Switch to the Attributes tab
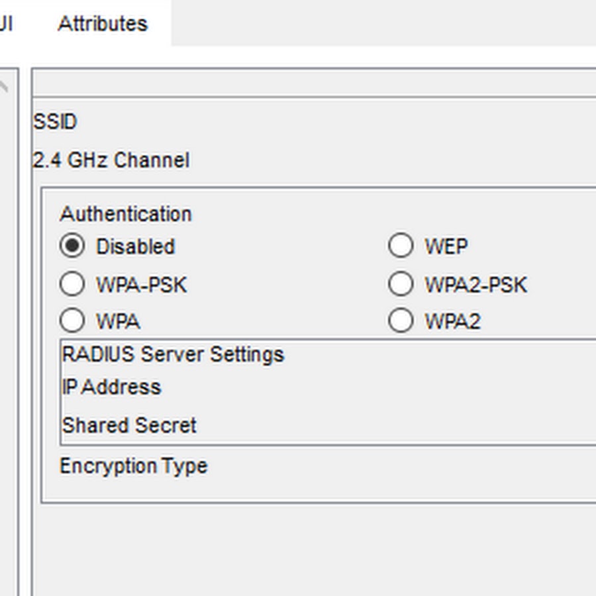This screenshot has height=596, width=596. (x=103, y=24)
